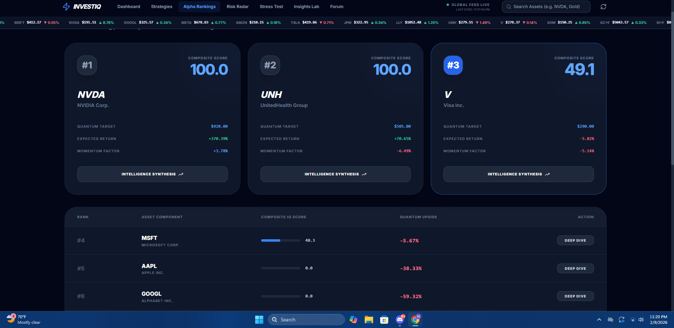Open Intelligence Synthesis for NVDA
The width and height of the screenshot is (674, 328).
point(152,174)
